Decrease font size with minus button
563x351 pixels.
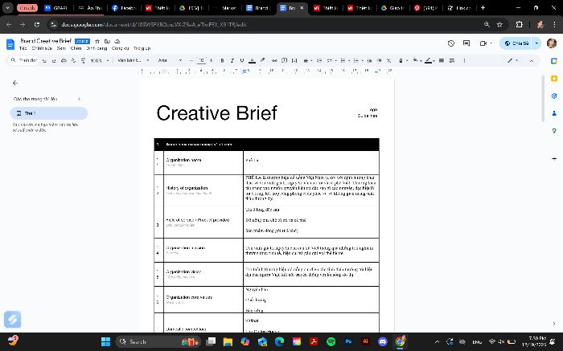pos(191,60)
